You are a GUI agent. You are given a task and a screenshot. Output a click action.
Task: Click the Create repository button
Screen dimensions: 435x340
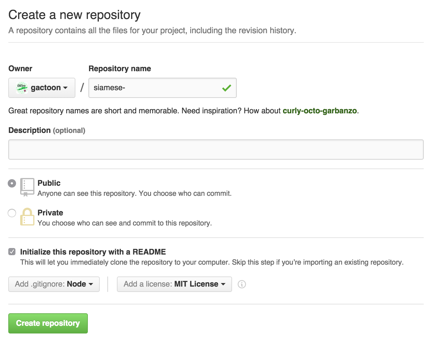pos(48,323)
